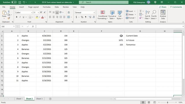
Task: Switch to Sheet 3 tab
Action: tap(39, 99)
